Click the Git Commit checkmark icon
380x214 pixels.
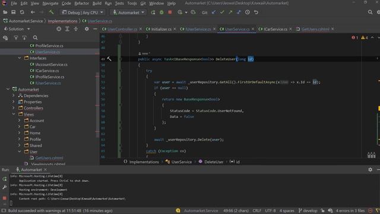222,12
